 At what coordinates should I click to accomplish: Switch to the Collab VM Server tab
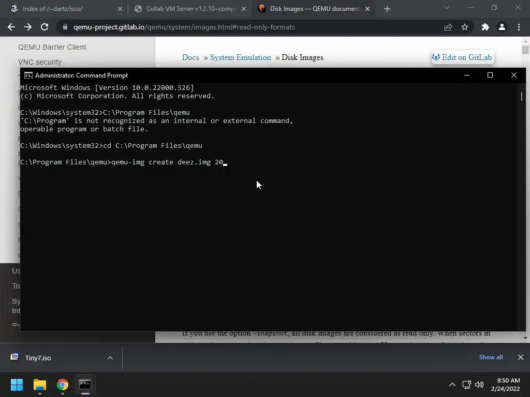(x=190, y=9)
